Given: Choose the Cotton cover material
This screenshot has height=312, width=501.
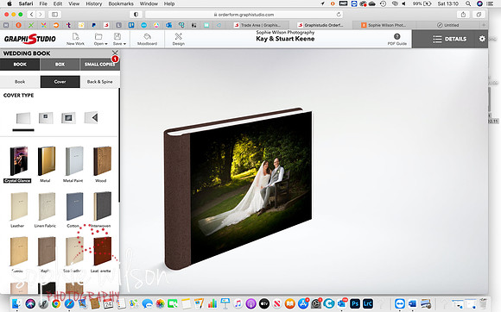Looking at the screenshot, I should point(73,209).
